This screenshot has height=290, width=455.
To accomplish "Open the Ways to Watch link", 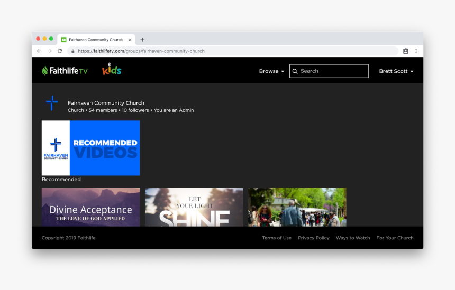I will click(x=353, y=238).
